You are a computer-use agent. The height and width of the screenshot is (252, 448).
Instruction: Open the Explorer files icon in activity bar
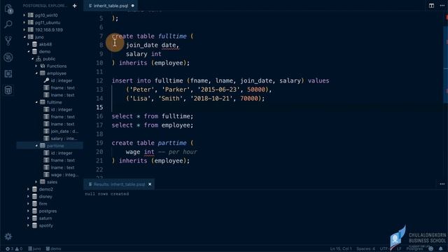pos(8,9)
